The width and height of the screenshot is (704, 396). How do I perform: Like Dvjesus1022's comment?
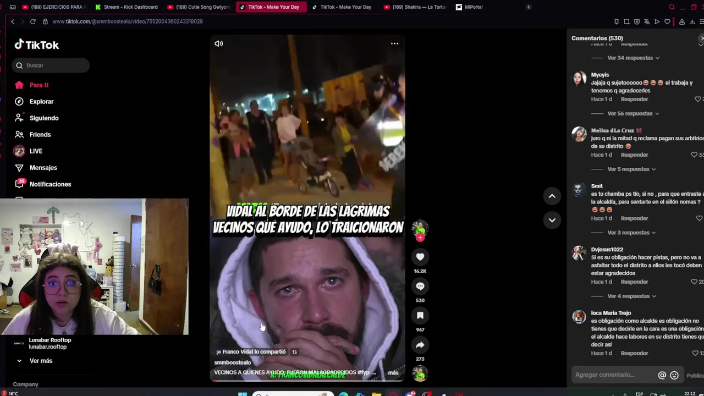[x=694, y=282]
